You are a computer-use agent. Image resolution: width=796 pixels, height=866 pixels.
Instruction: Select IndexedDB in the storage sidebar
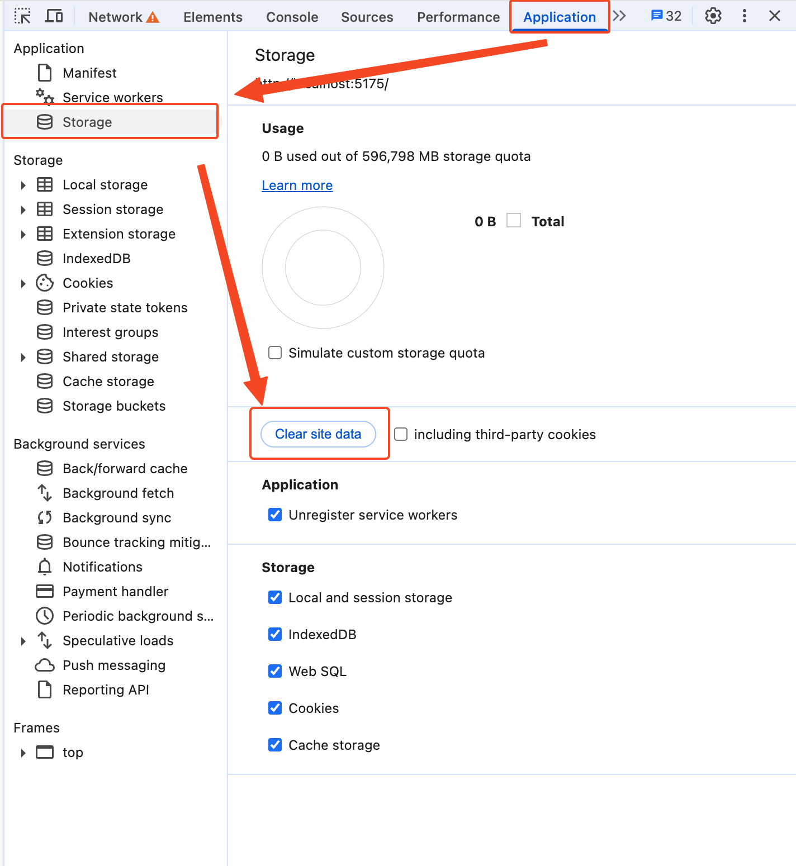(x=96, y=259)
